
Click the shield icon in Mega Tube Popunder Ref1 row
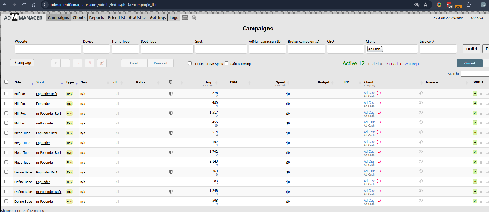coord(171,133)
